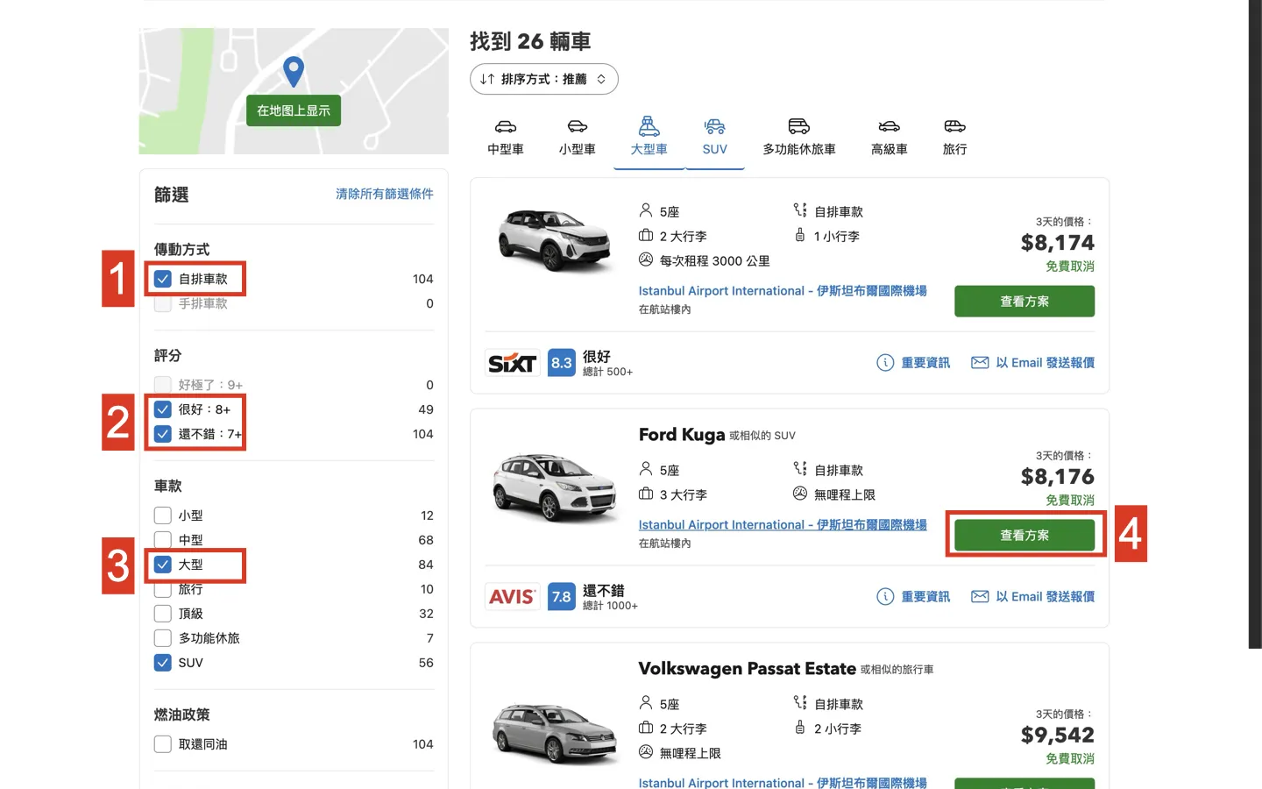Click sort arrows icon in 排序方式 button
This screenshot has height=789, width=1262.
point(487,79)
